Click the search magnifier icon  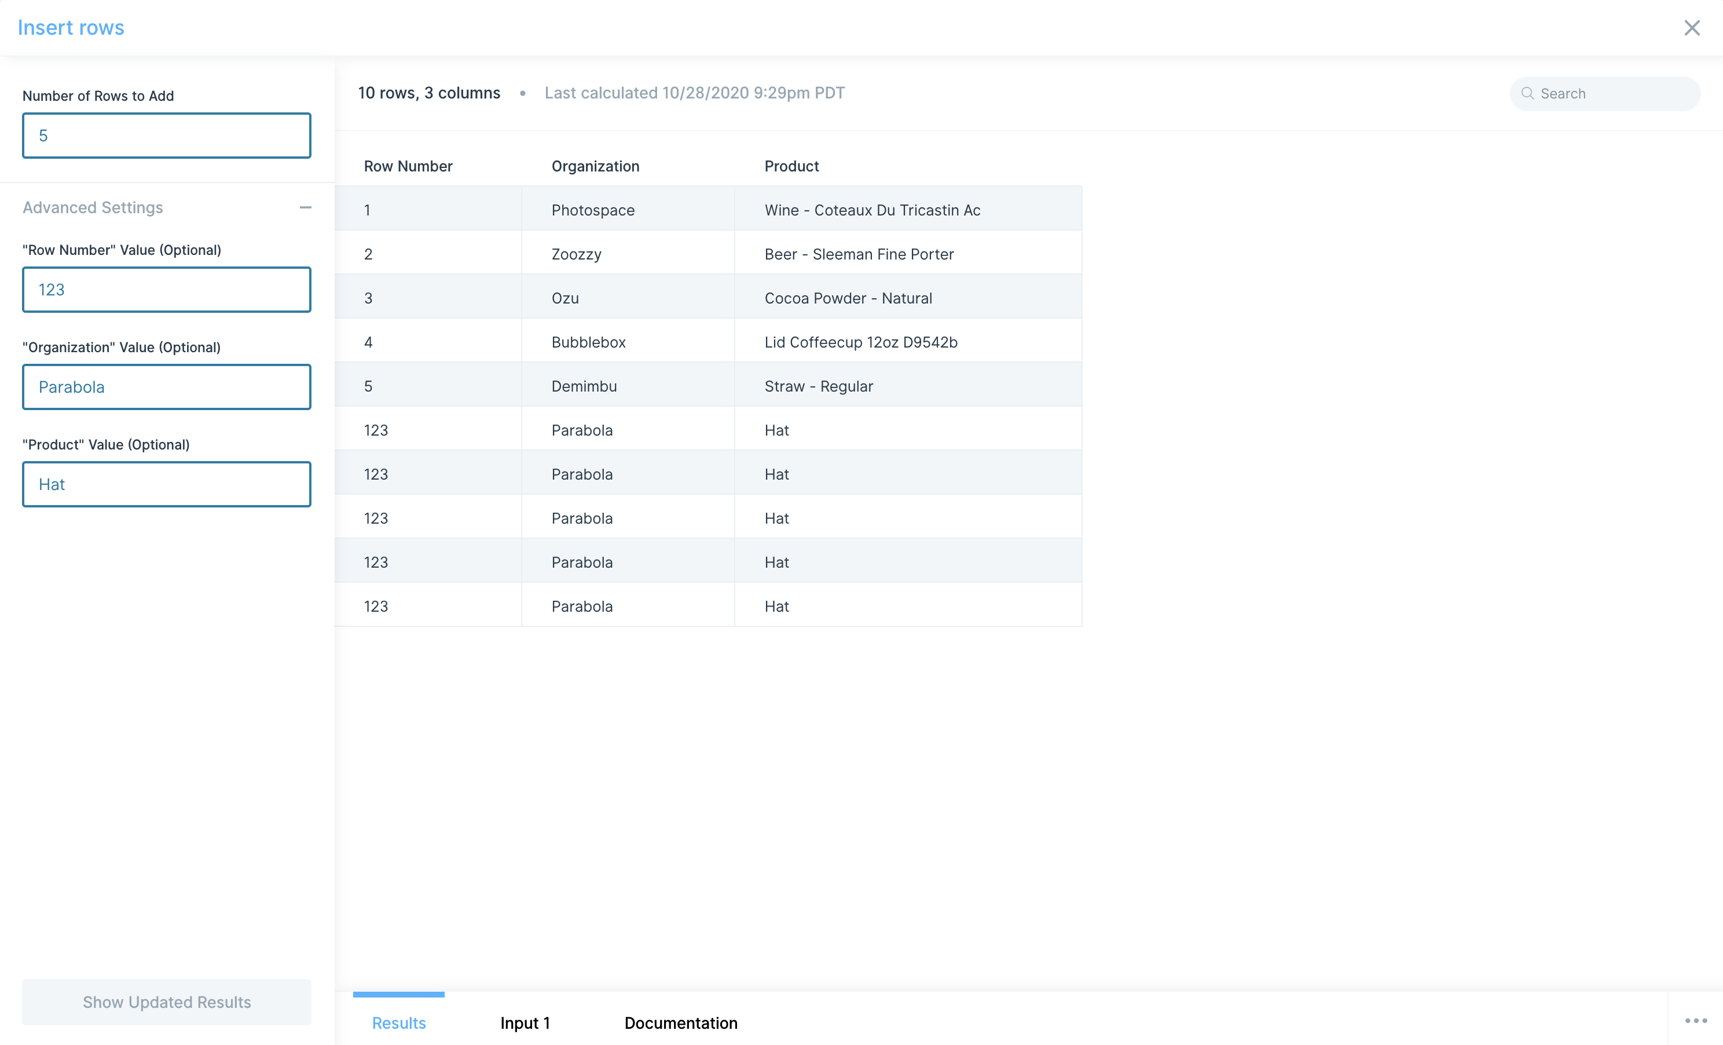(x=1527, y=94)
